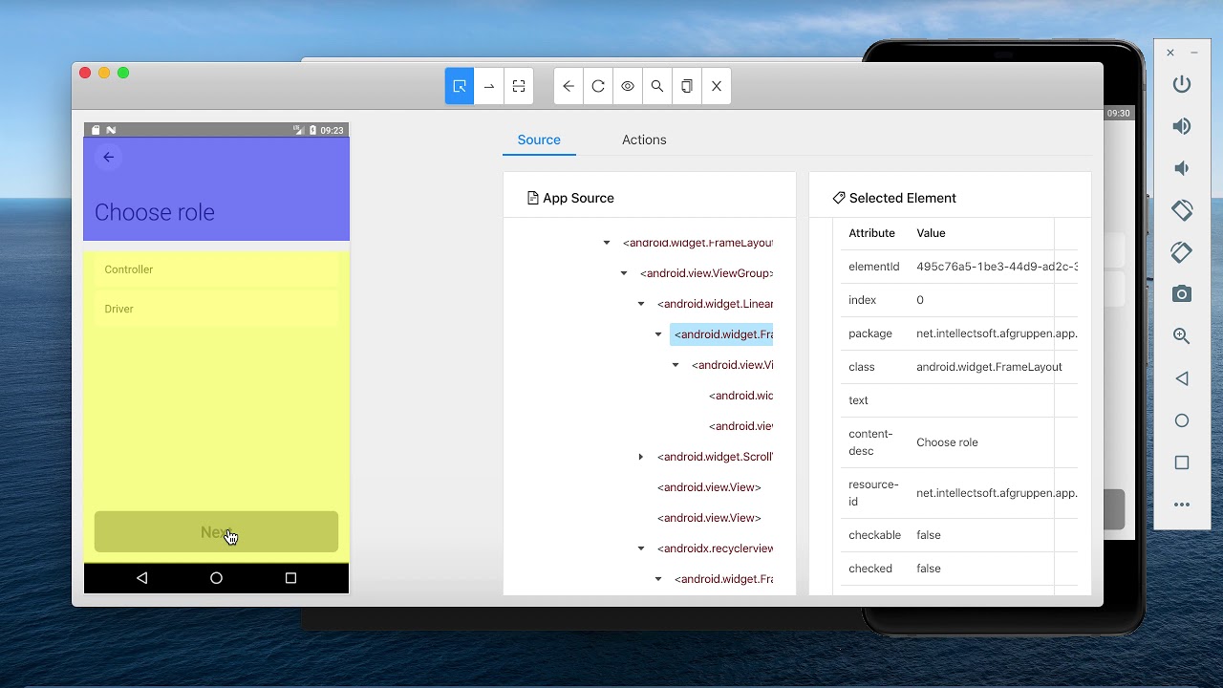The height and width of the screenshot is (688, 1223).
Task: Select the android.widget.Scroll tree node
Action: coord(715,457)
